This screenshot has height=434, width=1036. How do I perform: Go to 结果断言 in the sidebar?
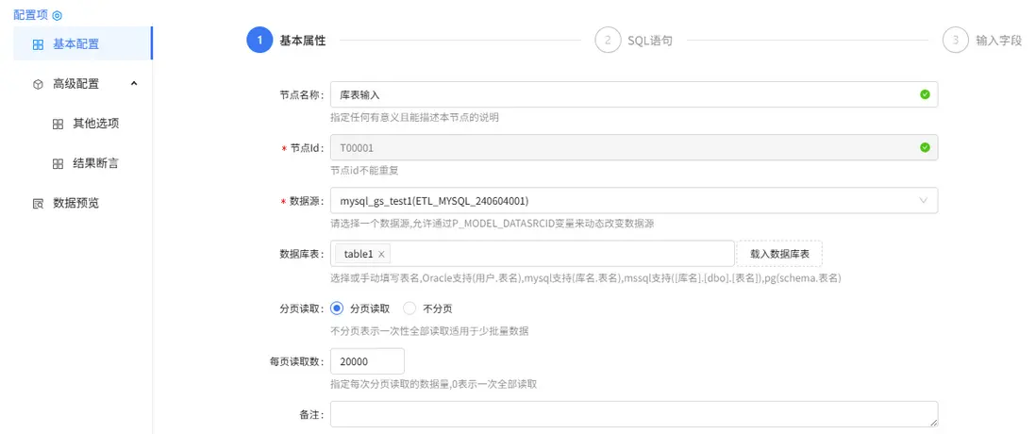(83, 163)
